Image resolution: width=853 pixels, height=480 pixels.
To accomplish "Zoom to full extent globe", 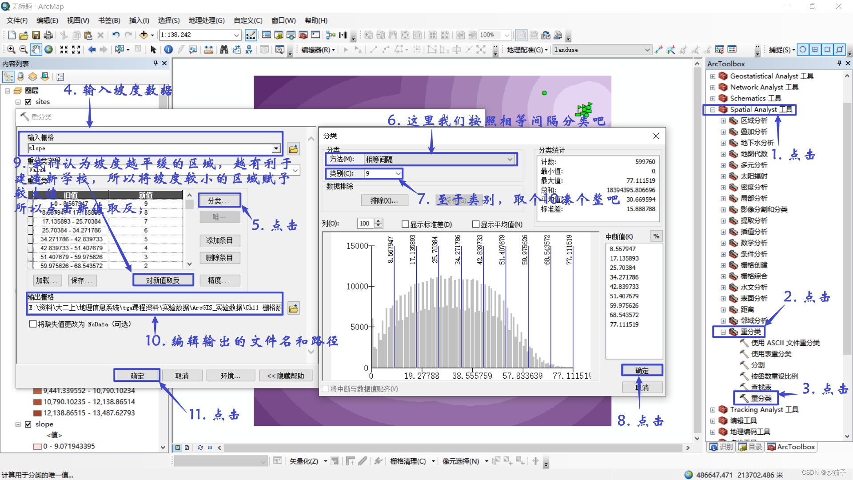I will point(48,49).
